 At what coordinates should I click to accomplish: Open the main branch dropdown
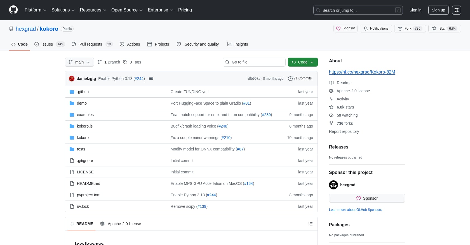pos(79,62)
